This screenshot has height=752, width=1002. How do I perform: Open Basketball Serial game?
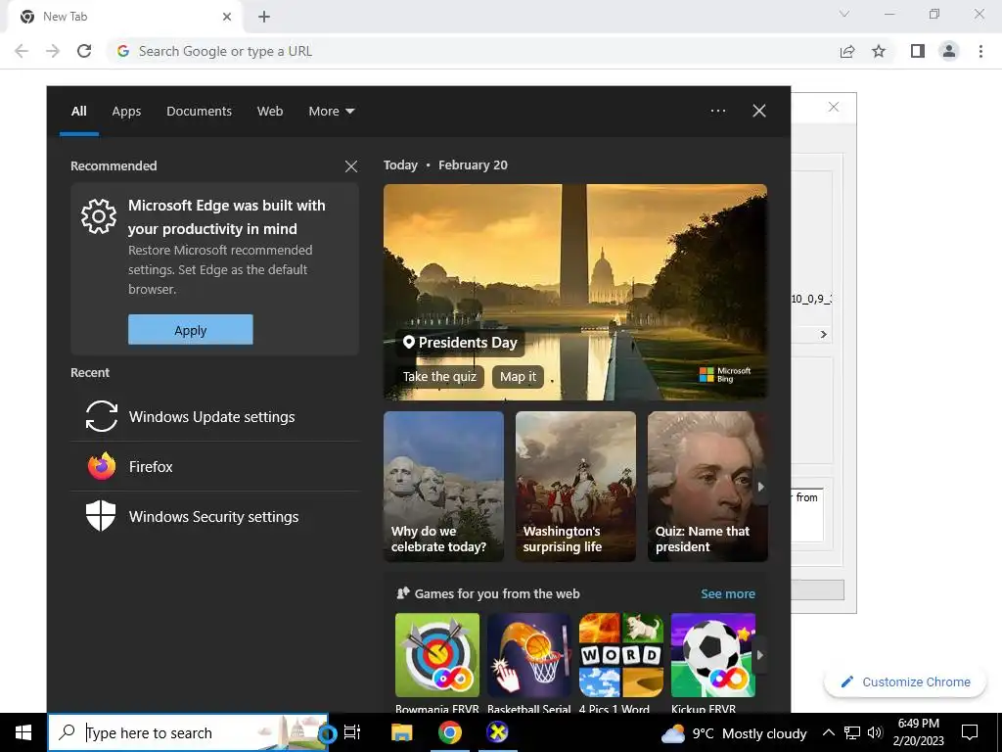[529, 663]
